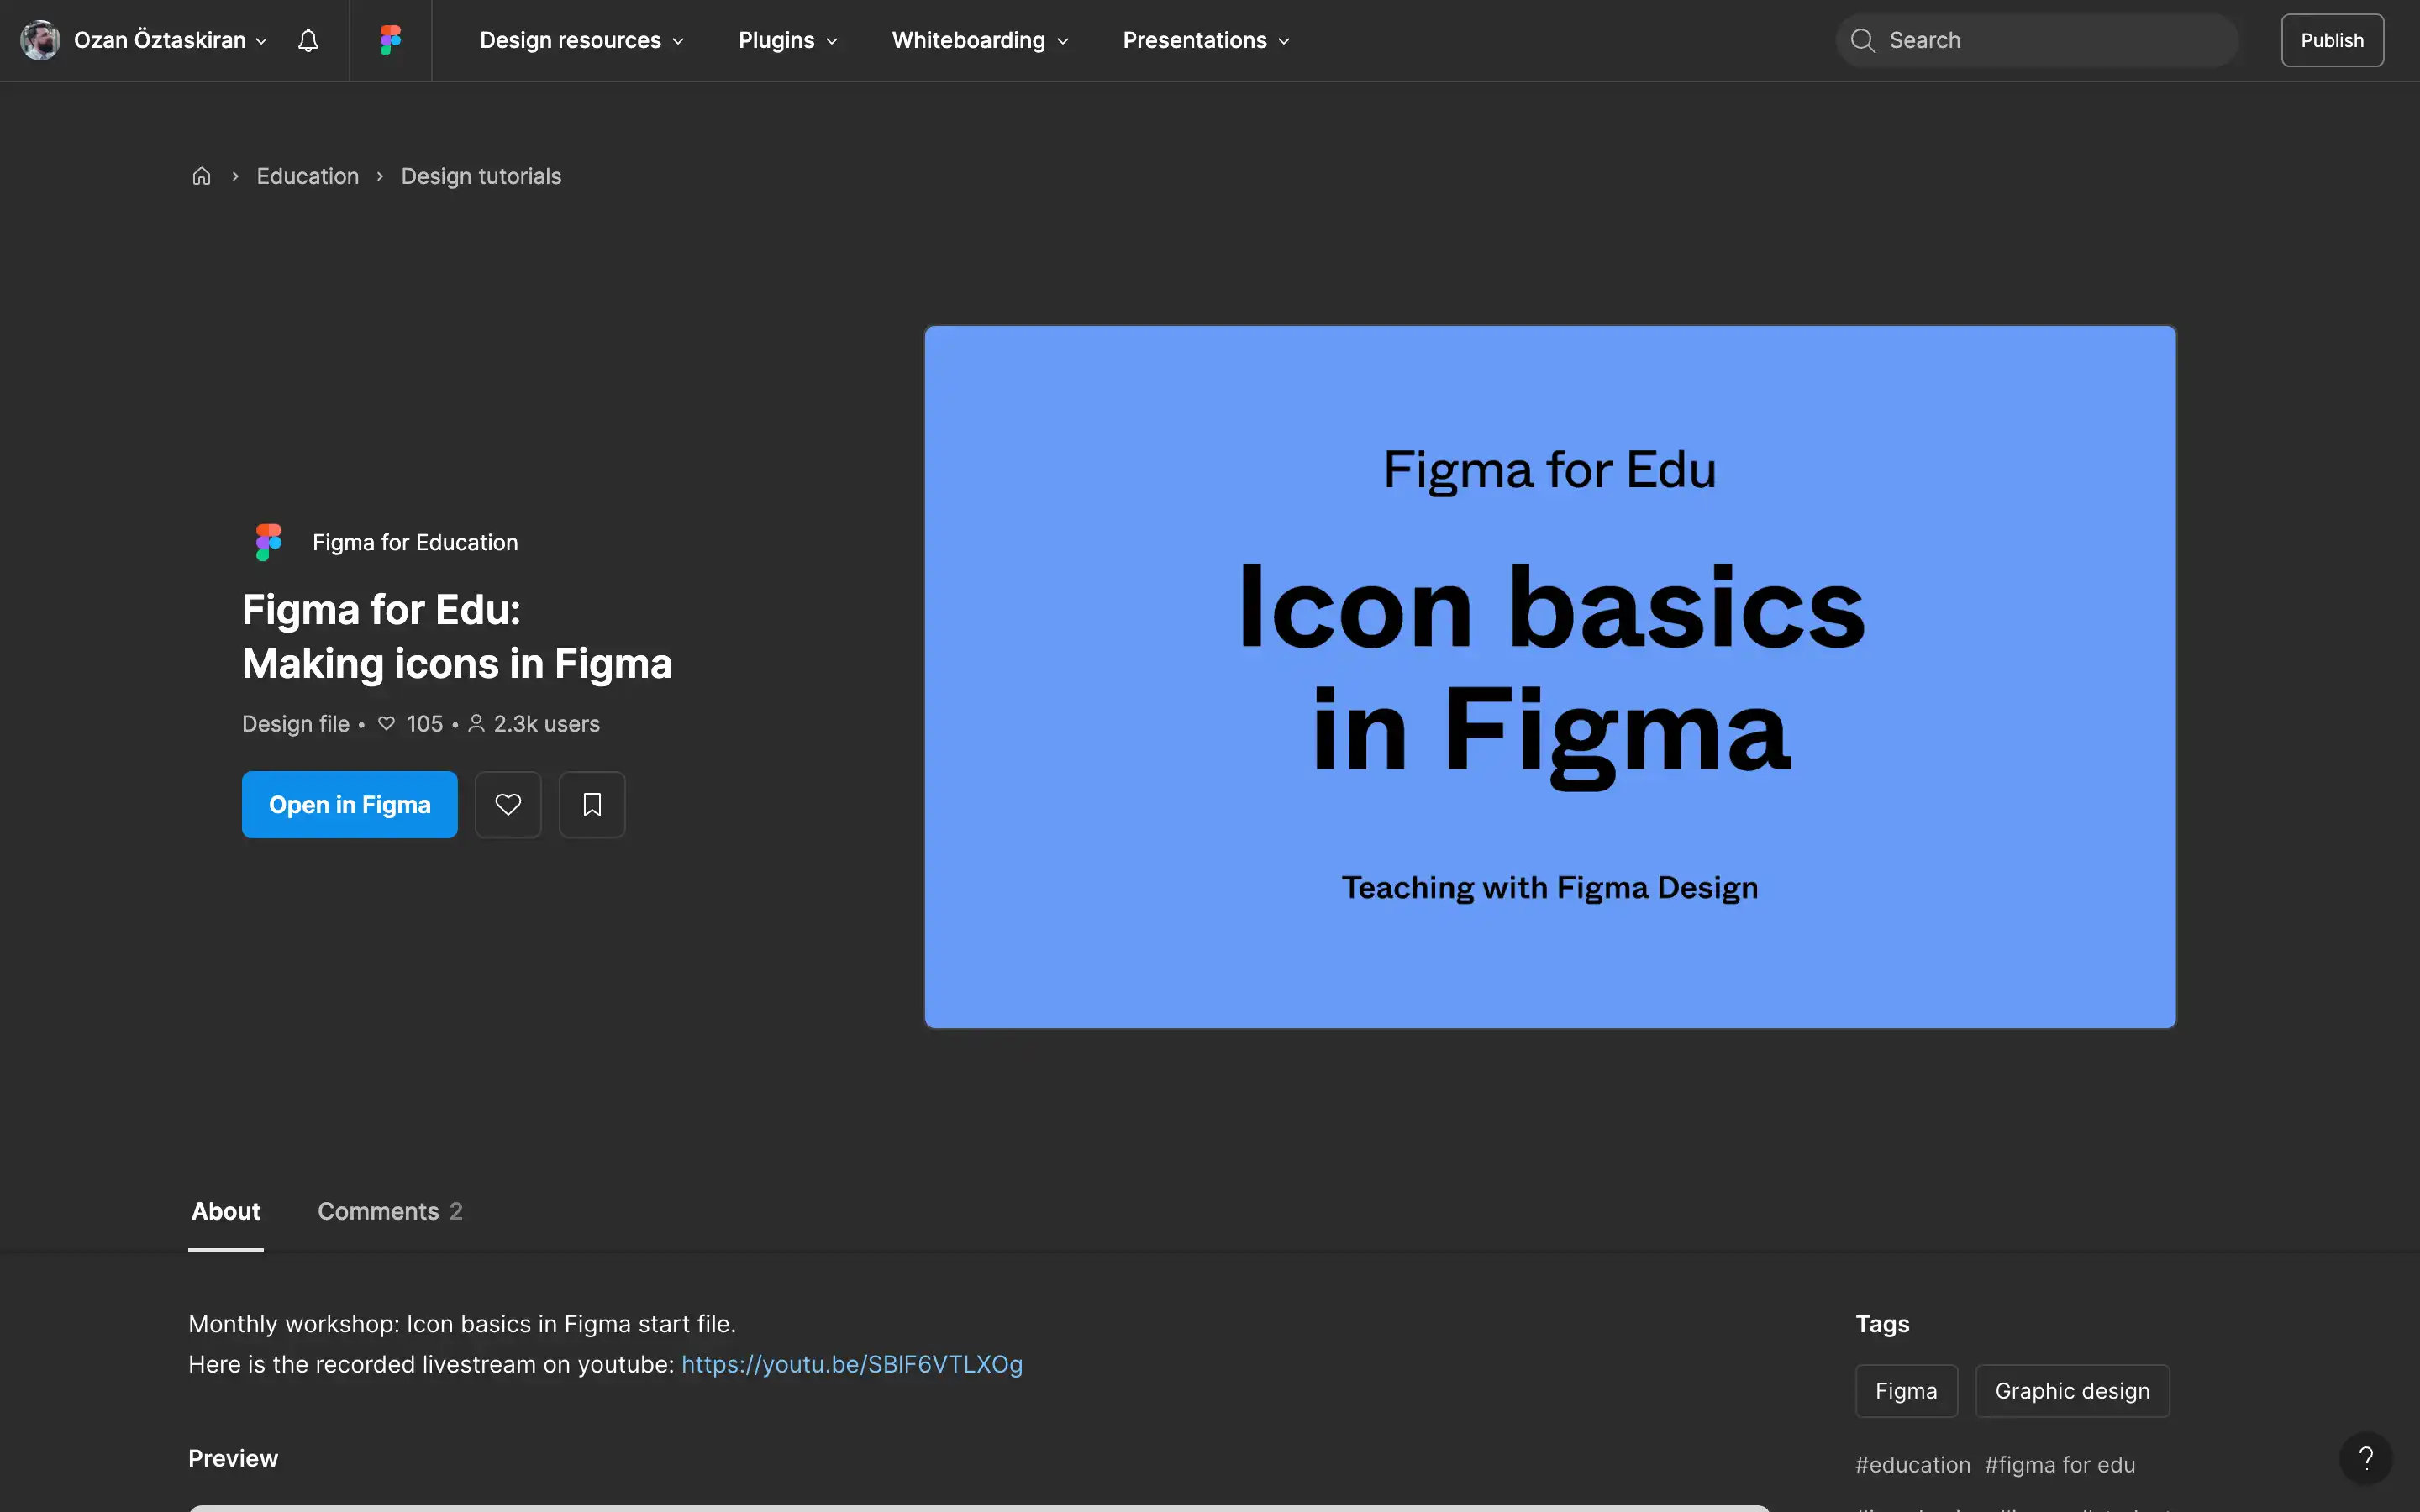The width and height of the screenshot is (2420, 1512).
Task: Expand the Ozan Öztaskiran account menu
Action: 170,40
